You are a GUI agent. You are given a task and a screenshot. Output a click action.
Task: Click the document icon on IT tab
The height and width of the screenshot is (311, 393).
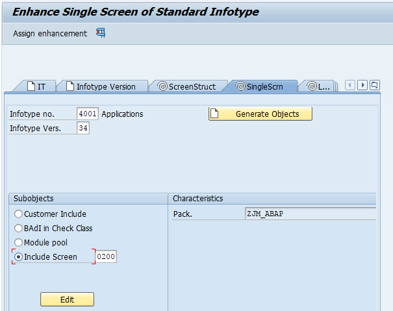point(31,86)
